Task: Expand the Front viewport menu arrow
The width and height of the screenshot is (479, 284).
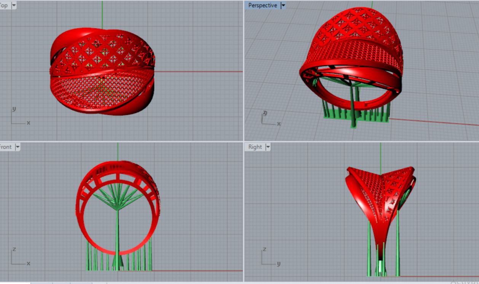Action: click(17, 147)
